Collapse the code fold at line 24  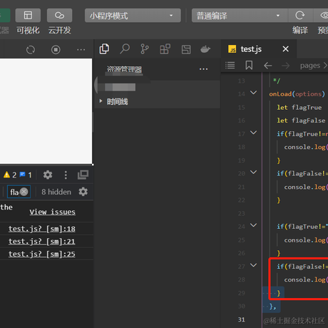[254, 225]
